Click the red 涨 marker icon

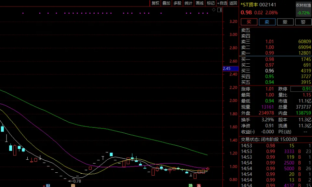click(x=199, y=185)
